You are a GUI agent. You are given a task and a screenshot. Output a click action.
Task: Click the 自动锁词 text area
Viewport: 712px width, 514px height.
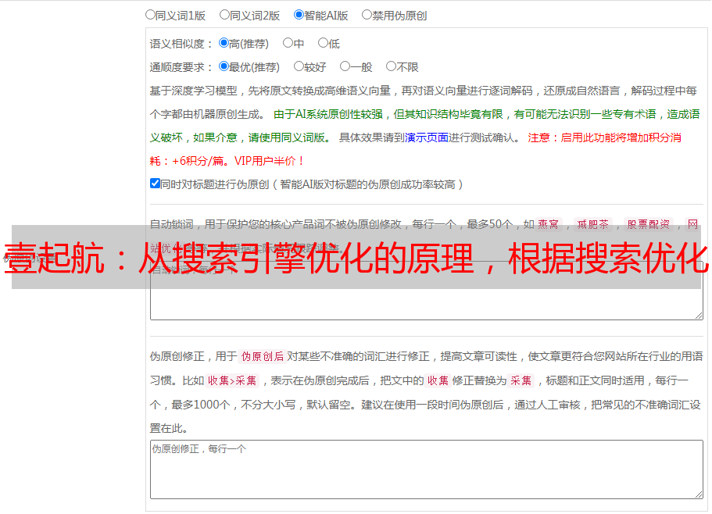427,291
